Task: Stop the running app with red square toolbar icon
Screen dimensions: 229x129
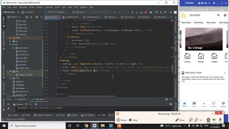Action: pos(146,12)
